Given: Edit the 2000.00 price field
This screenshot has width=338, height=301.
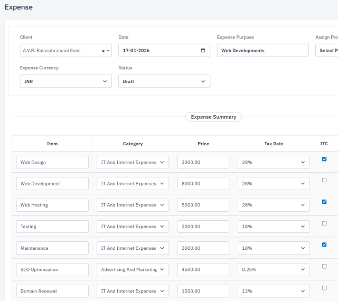Looking at the screenshot, I should 203,227.
